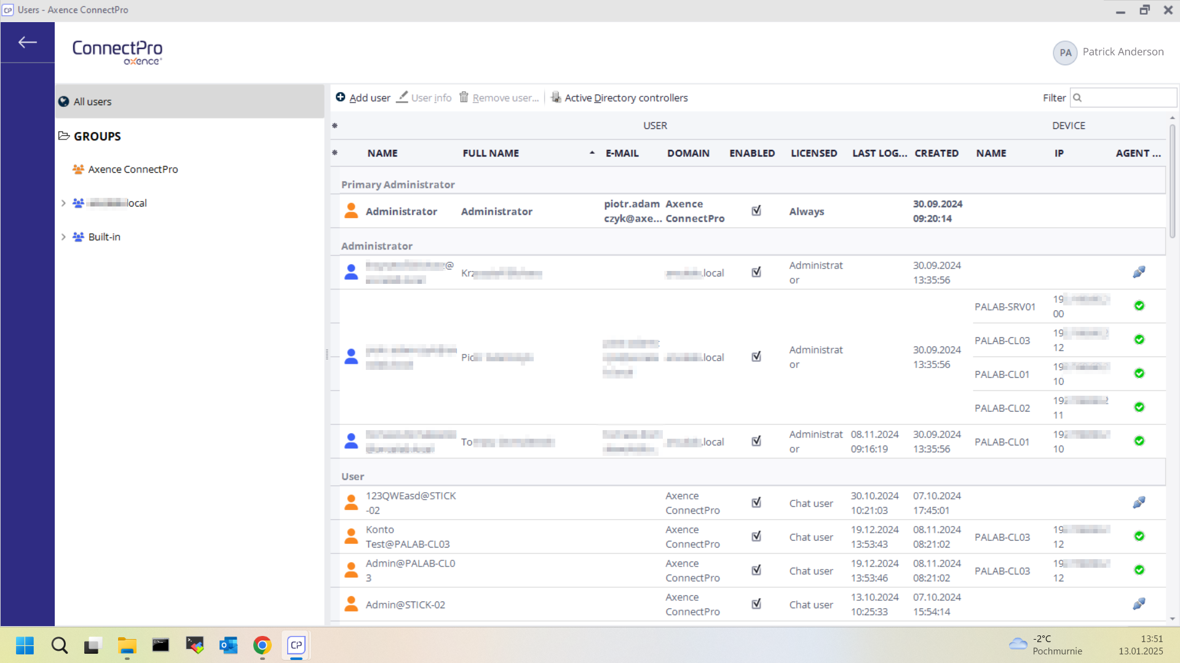Click the green agent status for PALAB-CL02

1139,407
